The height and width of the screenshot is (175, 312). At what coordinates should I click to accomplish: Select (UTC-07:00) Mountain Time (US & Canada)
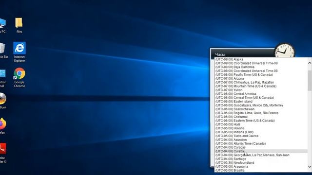tap(261, 86)
